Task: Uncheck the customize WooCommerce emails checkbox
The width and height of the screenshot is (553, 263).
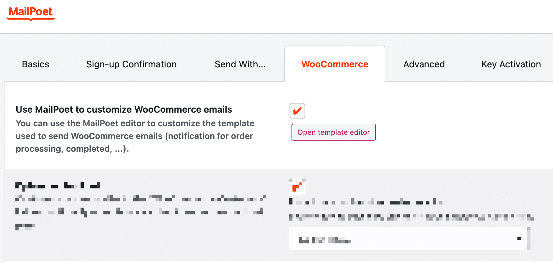Action: click(297, 111)
